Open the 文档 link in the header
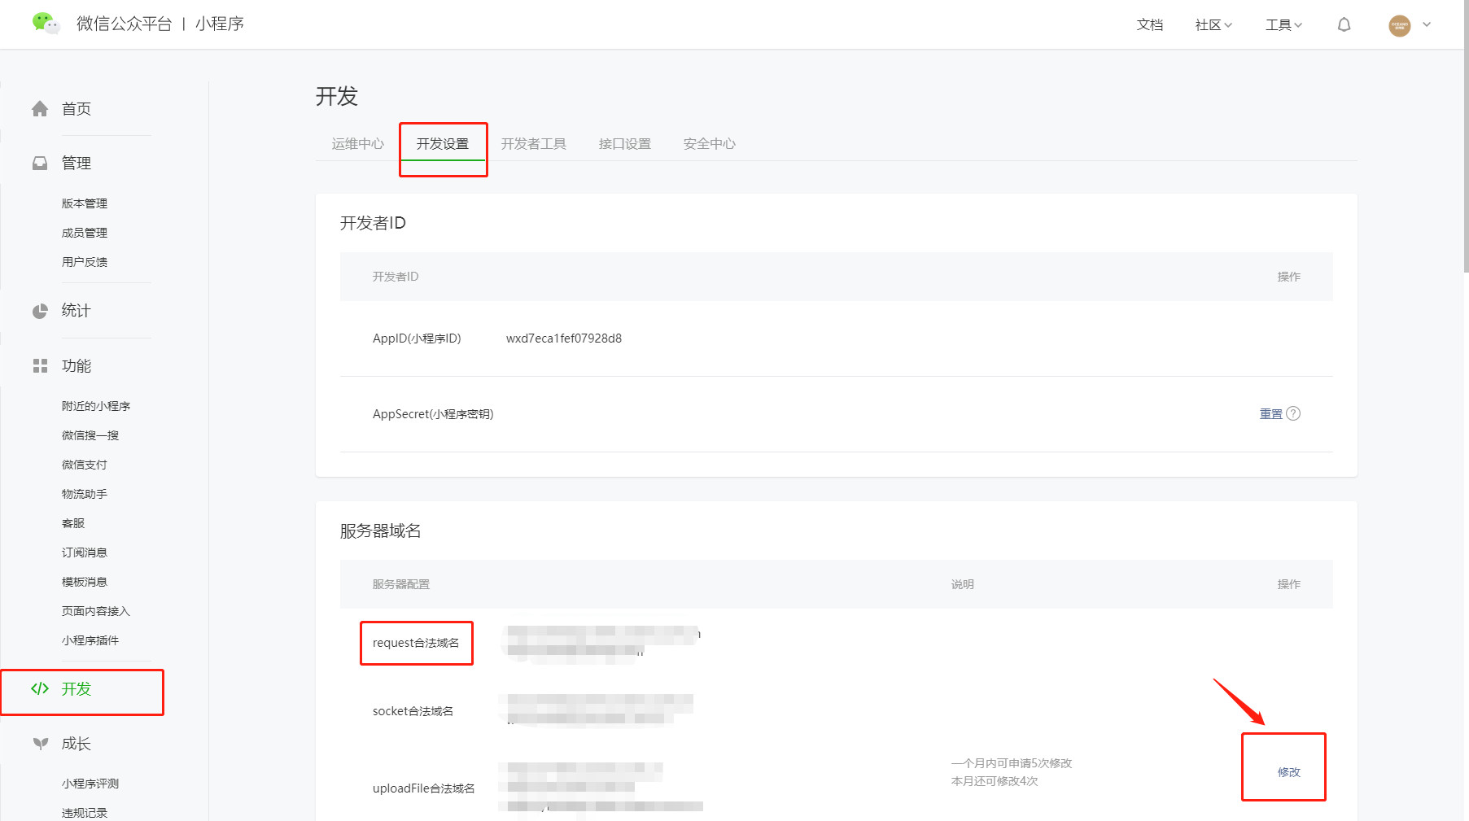This screenshot has height=821, width=1469. pyautogui.click(x=1149, y=25)
